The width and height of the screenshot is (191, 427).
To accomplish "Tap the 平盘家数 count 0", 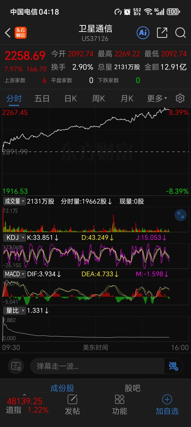I will (91, 80).
